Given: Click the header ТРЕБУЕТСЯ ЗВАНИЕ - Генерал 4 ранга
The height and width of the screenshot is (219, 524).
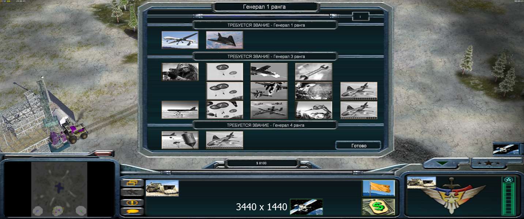Looking at the screenshot, I should tap(265, 125).
